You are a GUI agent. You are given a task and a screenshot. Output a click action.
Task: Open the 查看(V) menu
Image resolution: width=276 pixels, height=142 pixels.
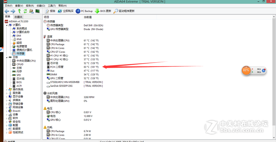tap(19, 6)
